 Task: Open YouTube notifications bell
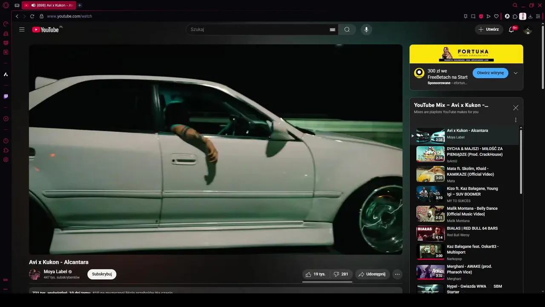tap(511, 29)
